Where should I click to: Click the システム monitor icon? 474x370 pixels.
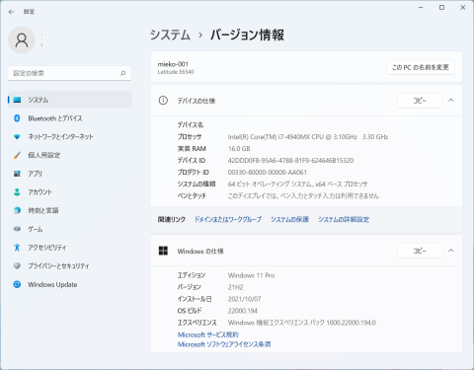[x=17, y=100]
